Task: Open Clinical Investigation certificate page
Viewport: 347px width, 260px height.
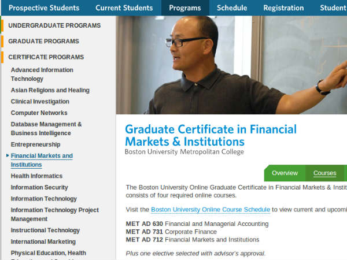Action: 39,102
